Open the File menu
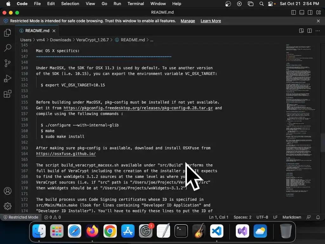 (37, 4)
